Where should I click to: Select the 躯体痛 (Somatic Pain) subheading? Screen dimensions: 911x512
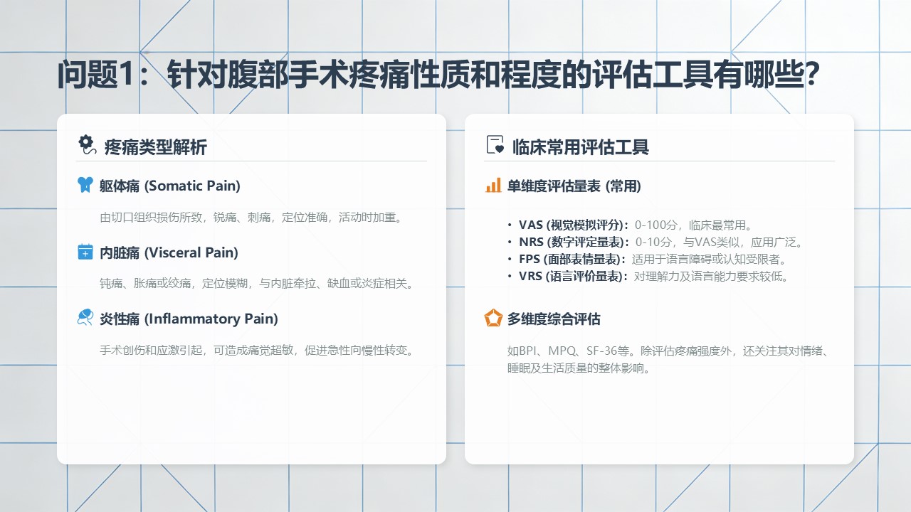[170, 186]
